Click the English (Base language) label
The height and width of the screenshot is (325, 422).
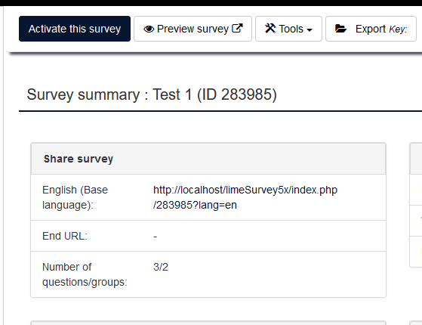pyautogui.click(x=75, y=197)
